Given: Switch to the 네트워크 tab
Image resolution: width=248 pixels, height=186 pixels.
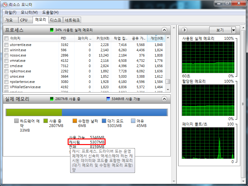Looking at the screenshot, I should click(x=72, y=20).
